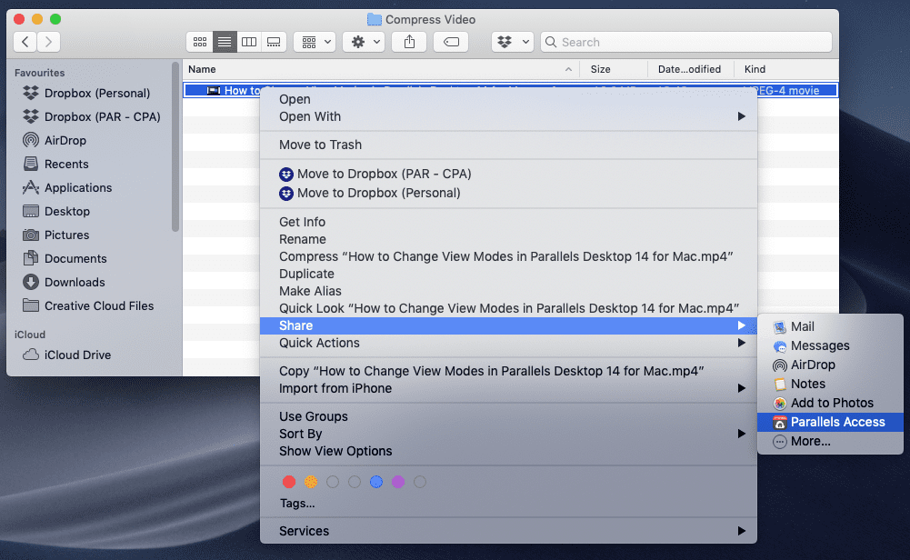Open the Edit Tags toolbar icon
Image resolution: width=910 pixels, height=560 pixels.
coord(450,41)
